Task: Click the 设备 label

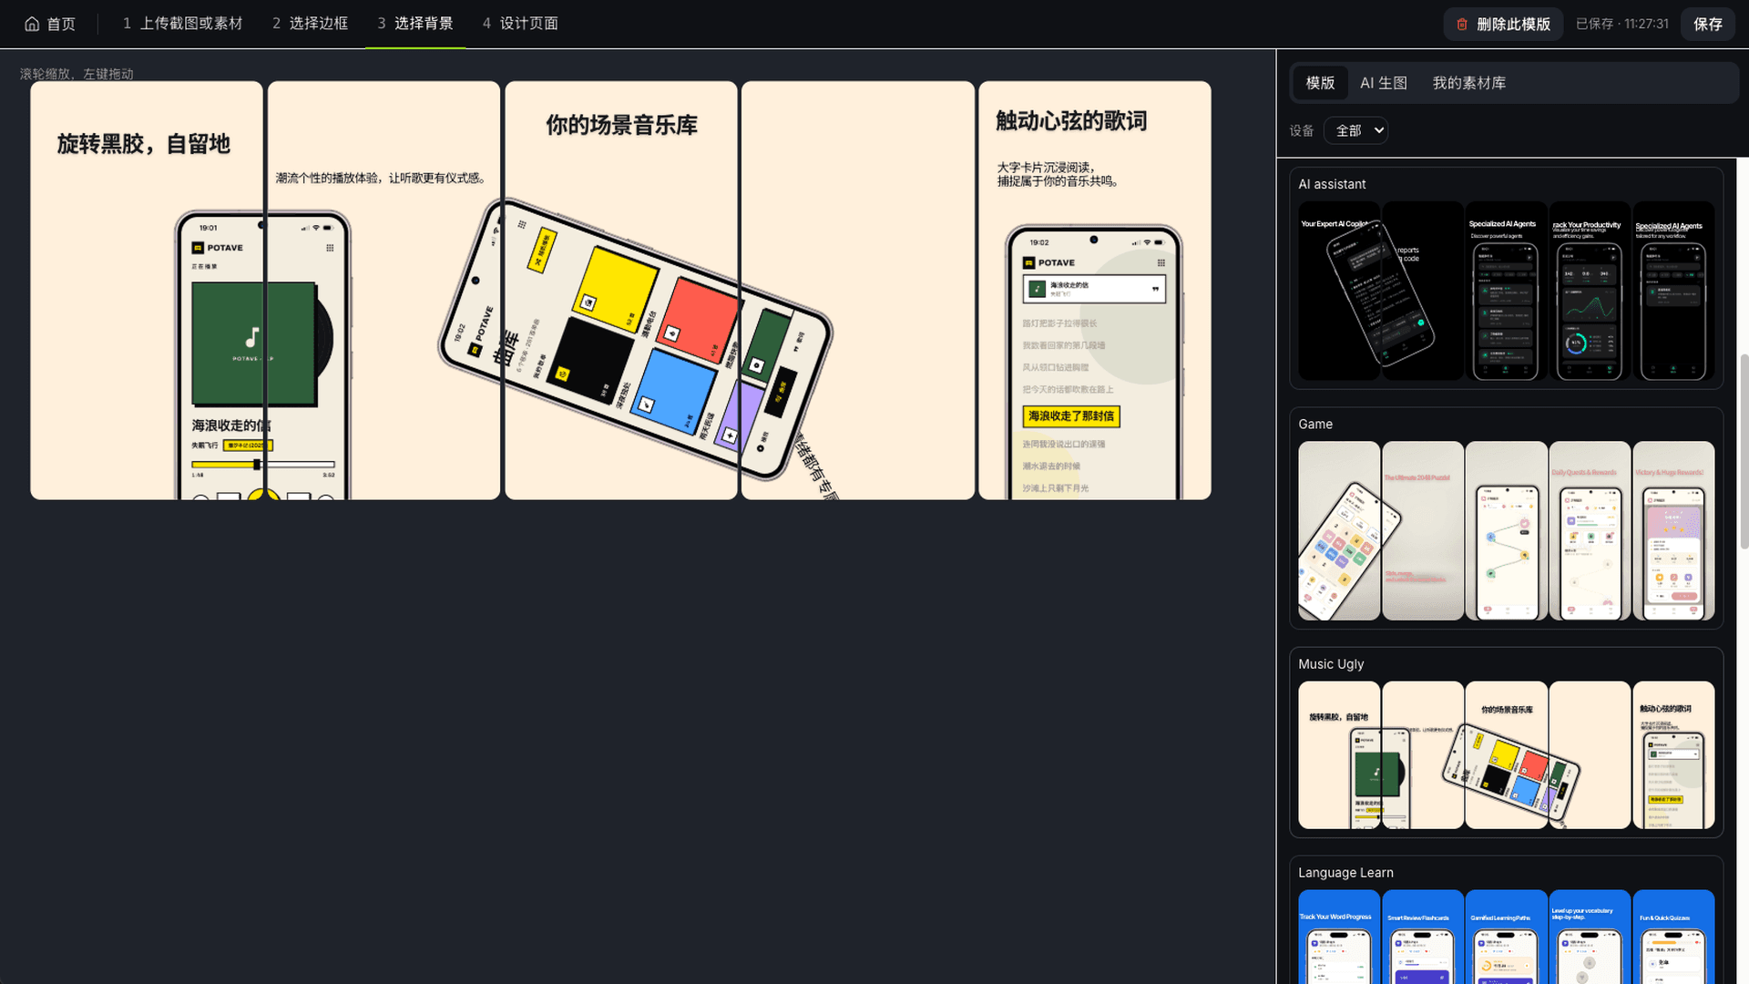Action: point(1302,131)
